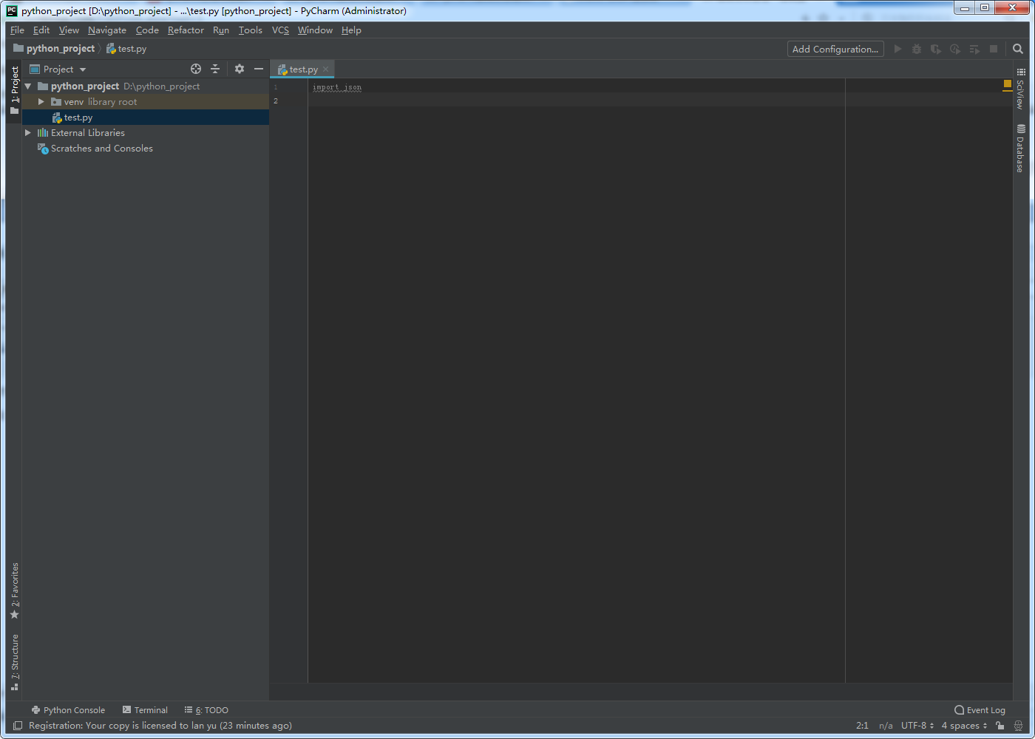The image size is (1035, 739).
Task: Click 2:1 cursor position in status bar
Action: coord(862,726)
